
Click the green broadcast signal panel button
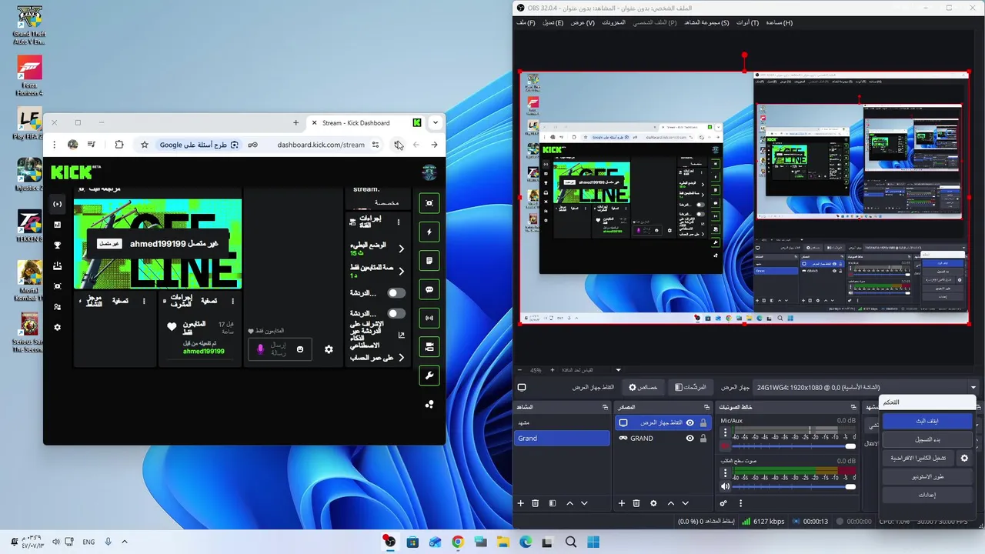(x=429, y=318)
